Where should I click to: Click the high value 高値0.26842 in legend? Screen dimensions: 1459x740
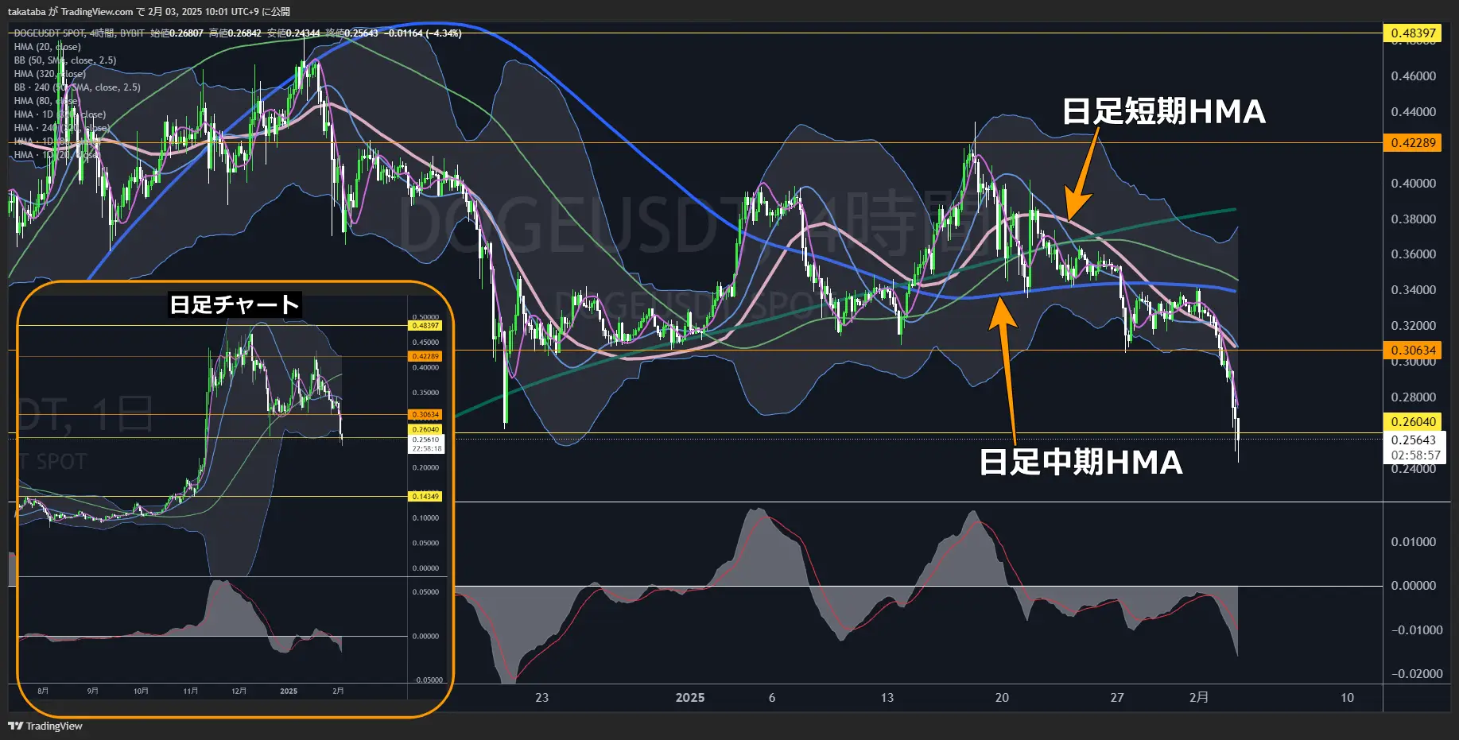point(235,33)
